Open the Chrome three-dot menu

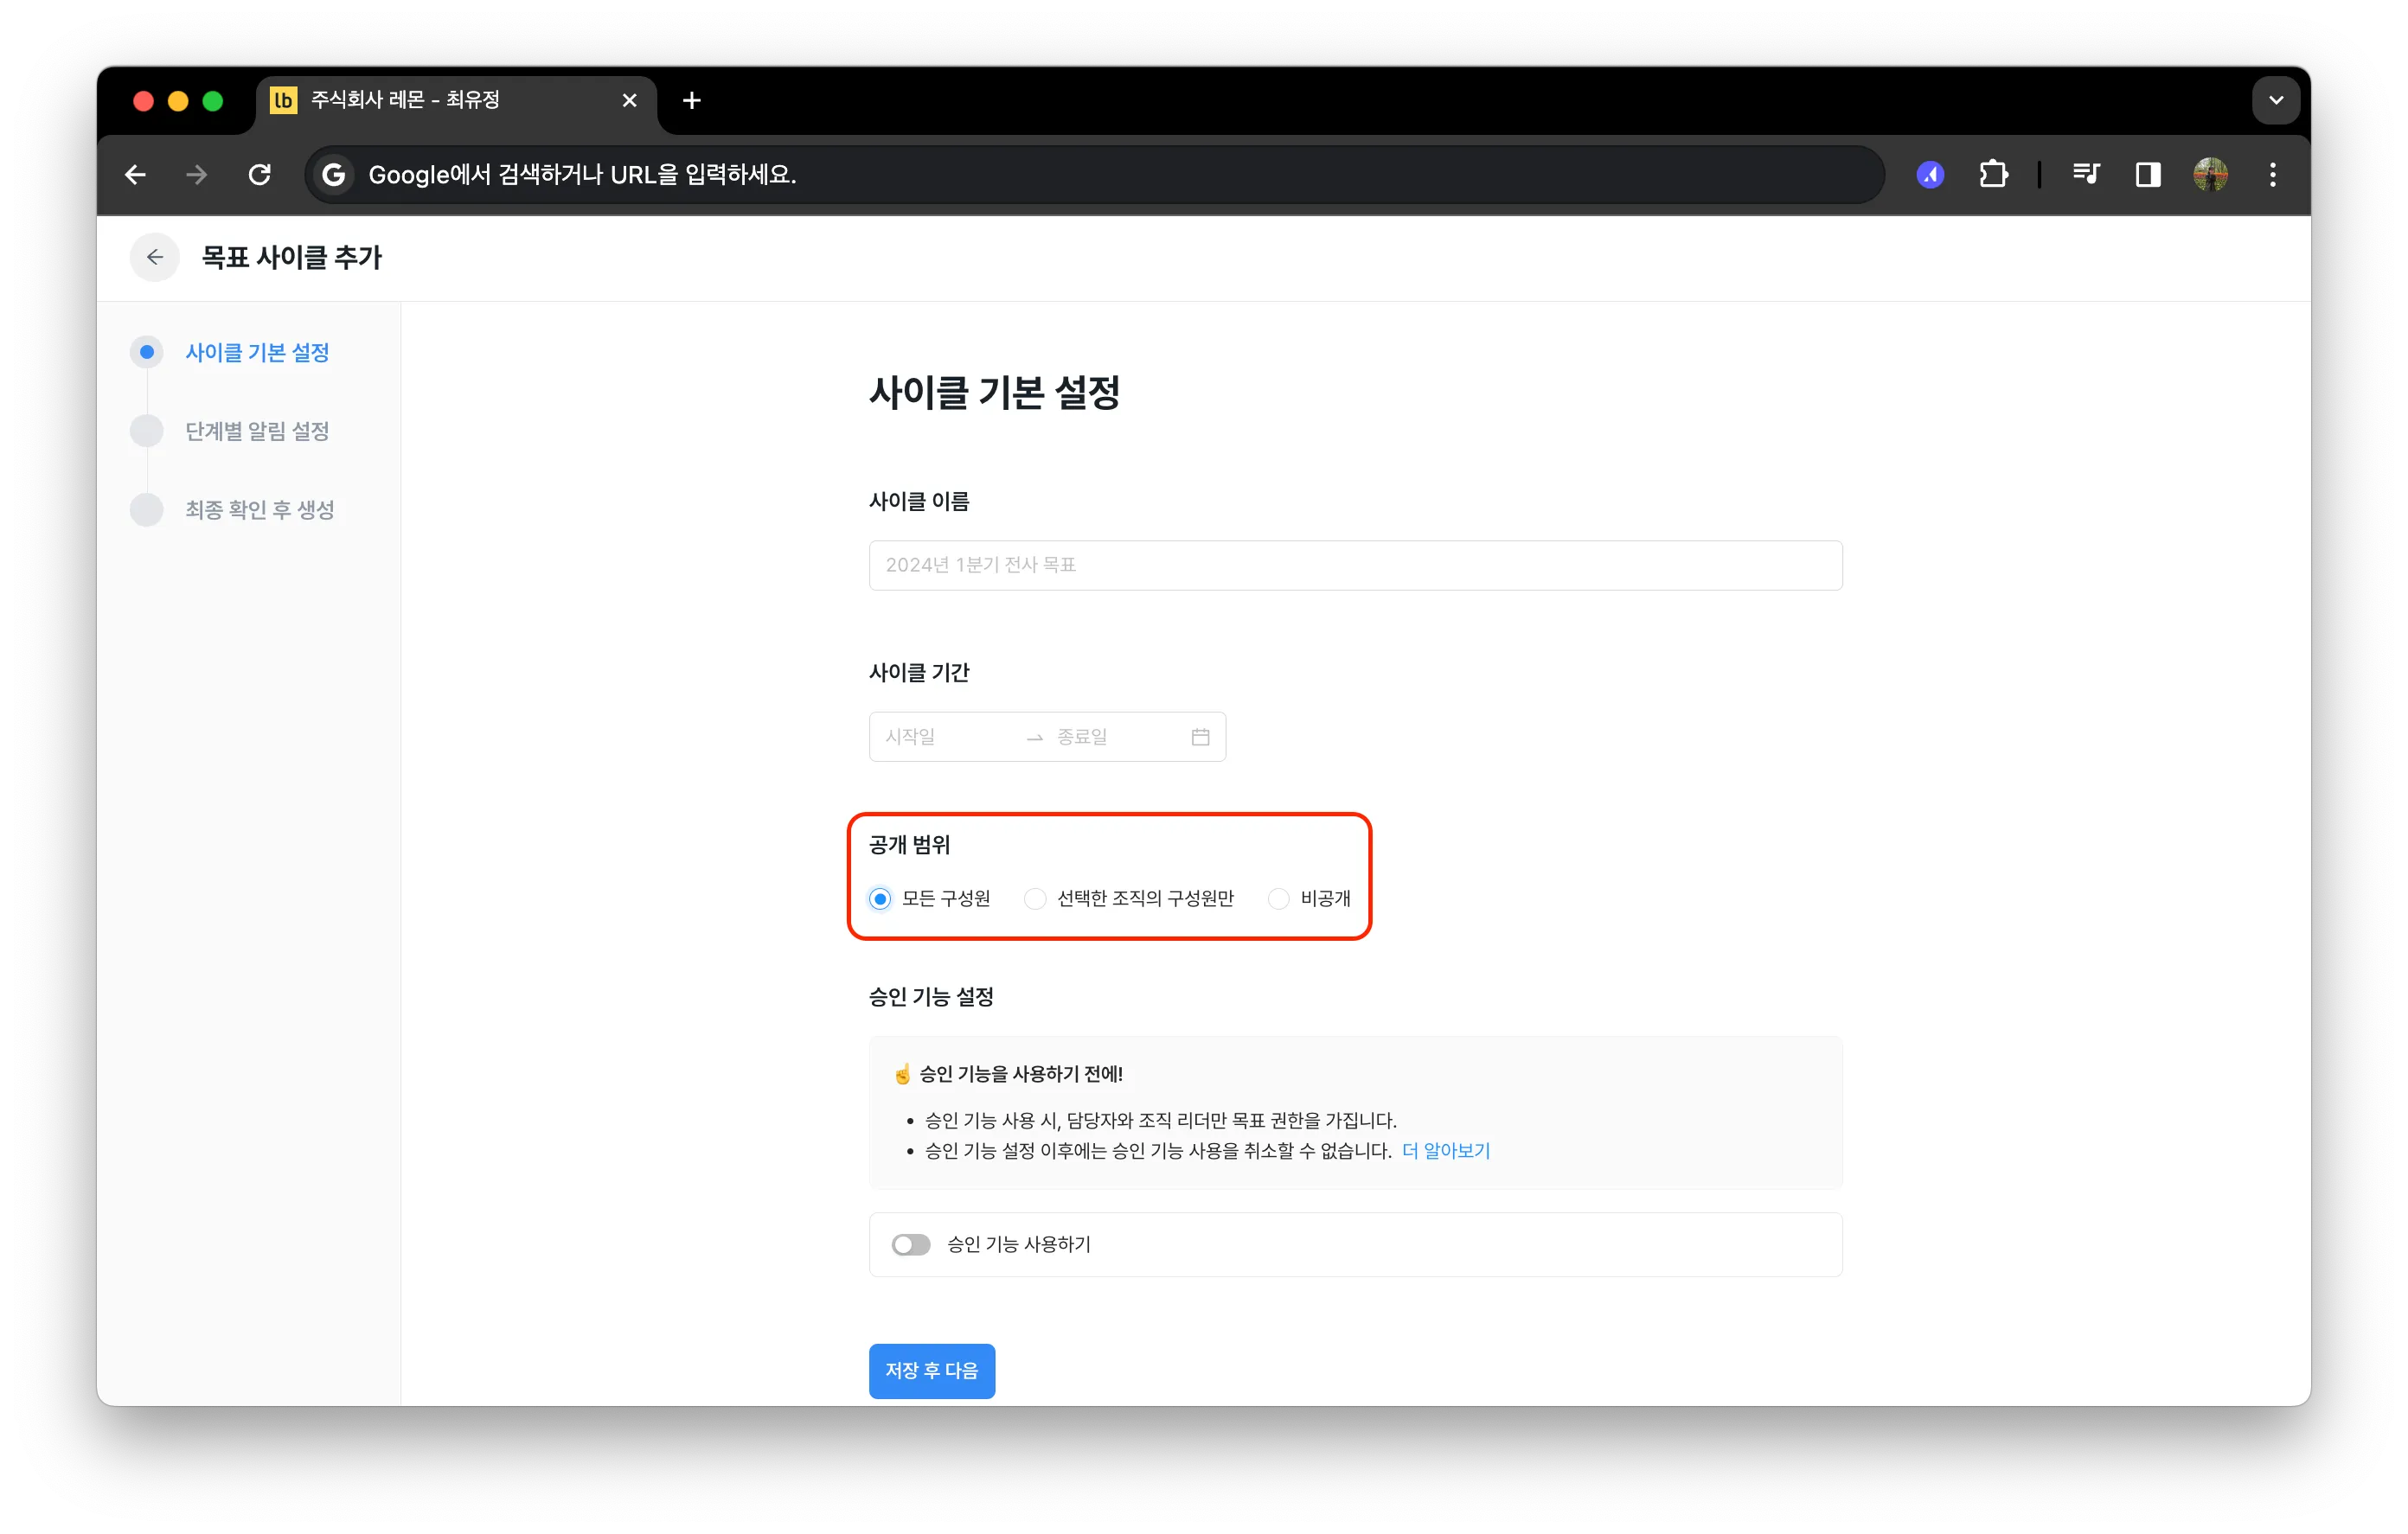2272,175
